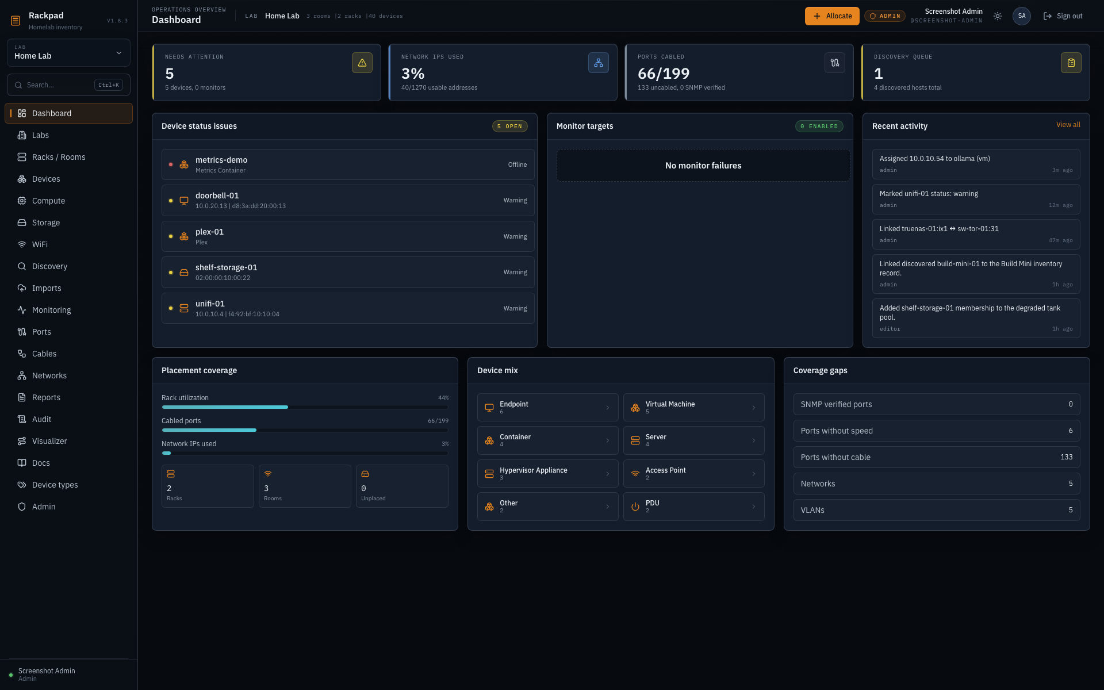
Task: Expand the Home Lab selector dropdown
Action: (68, 52)
